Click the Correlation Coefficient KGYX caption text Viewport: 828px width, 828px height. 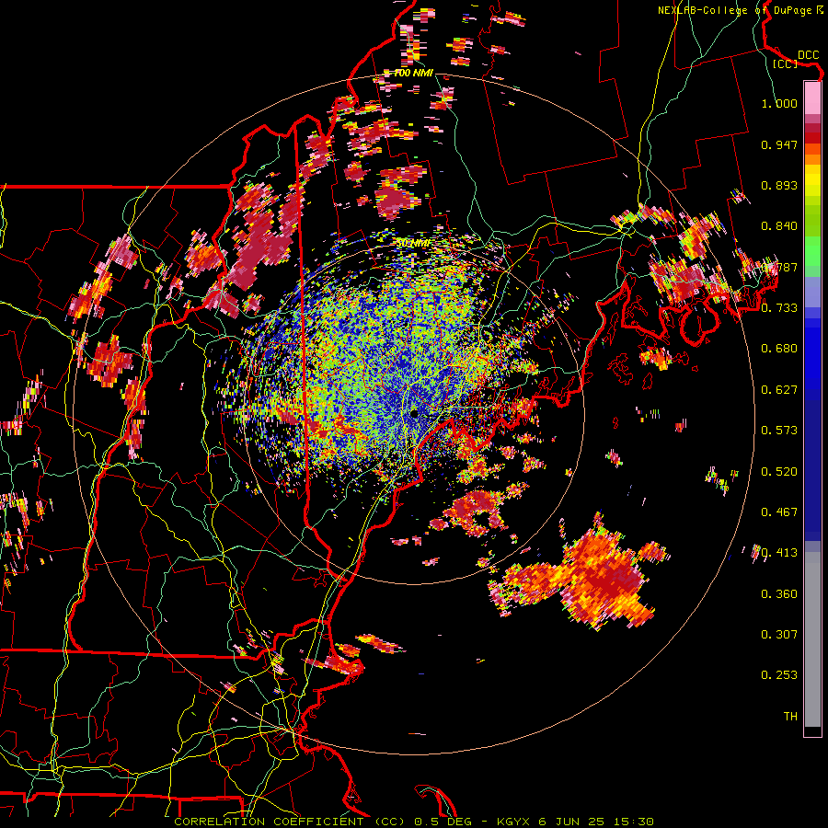coord(414,822)
